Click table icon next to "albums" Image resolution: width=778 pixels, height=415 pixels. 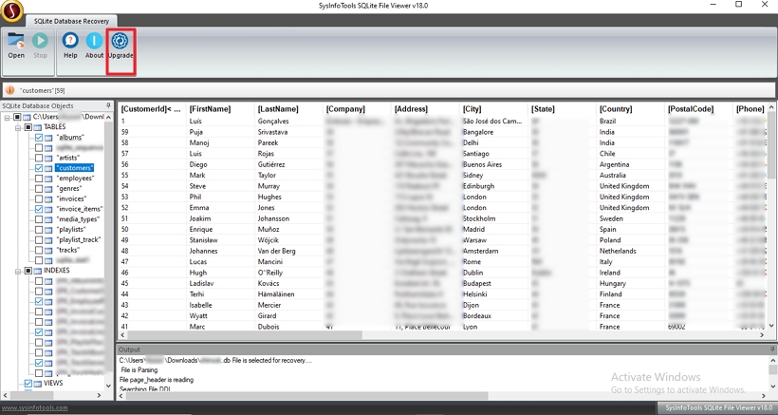(48, 138)
